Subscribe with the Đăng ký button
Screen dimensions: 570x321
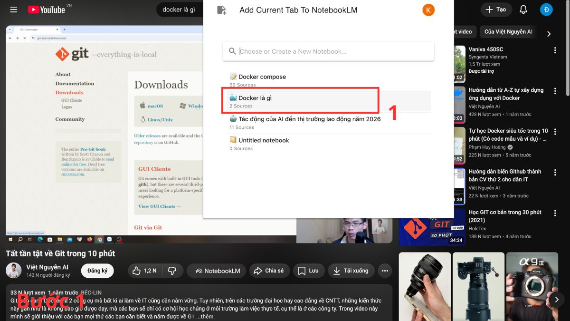point(97,271)
